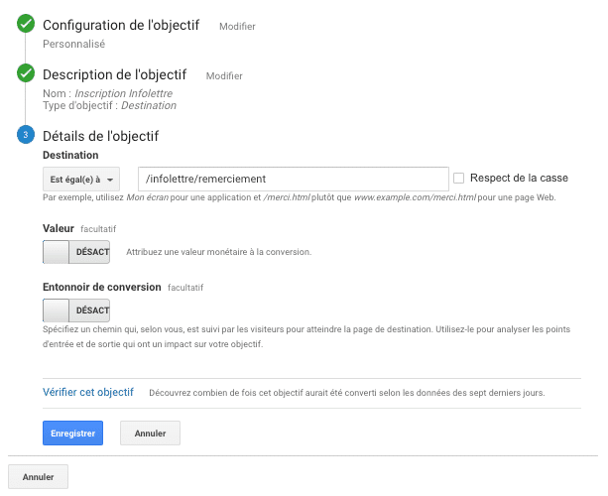The image size is (608, 496).
Task: Click the green checkmark for Configuration de l'objectif
Action: [26, 25]
